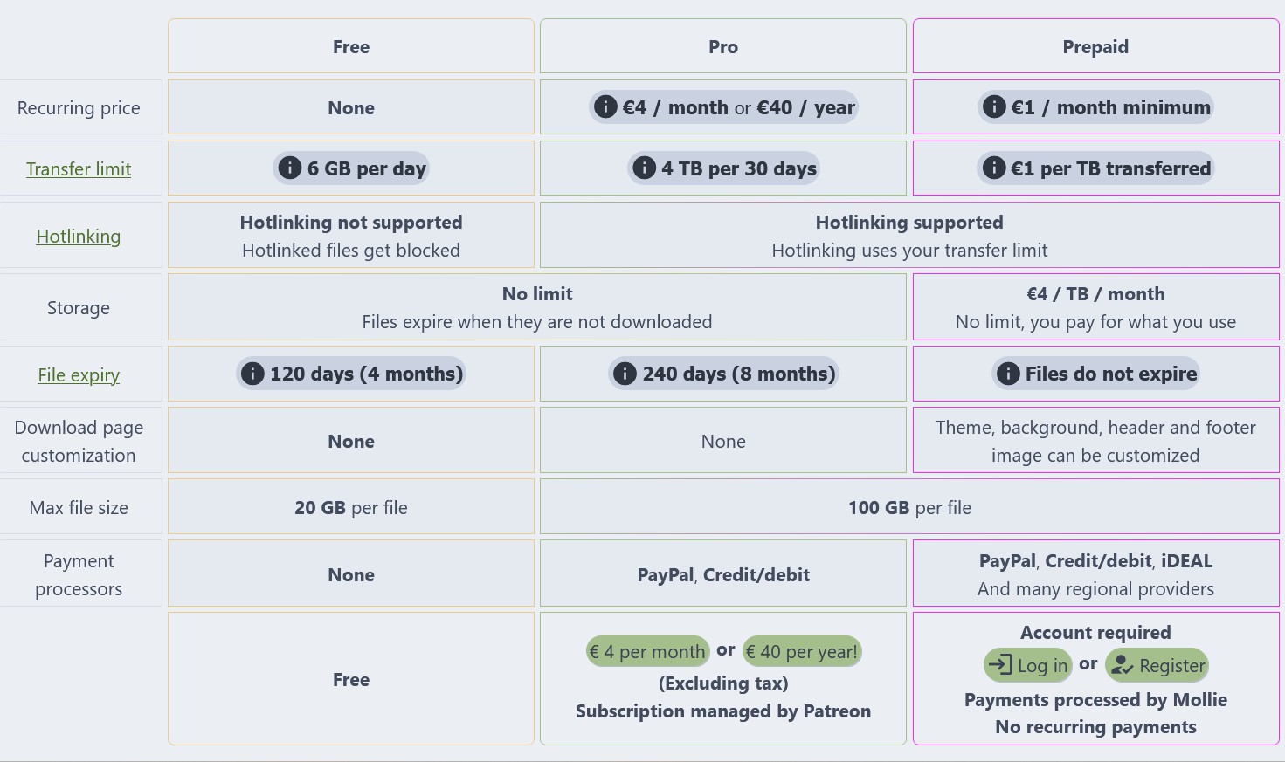Click the login arrow icon in Log in button

pos(1000,665)
